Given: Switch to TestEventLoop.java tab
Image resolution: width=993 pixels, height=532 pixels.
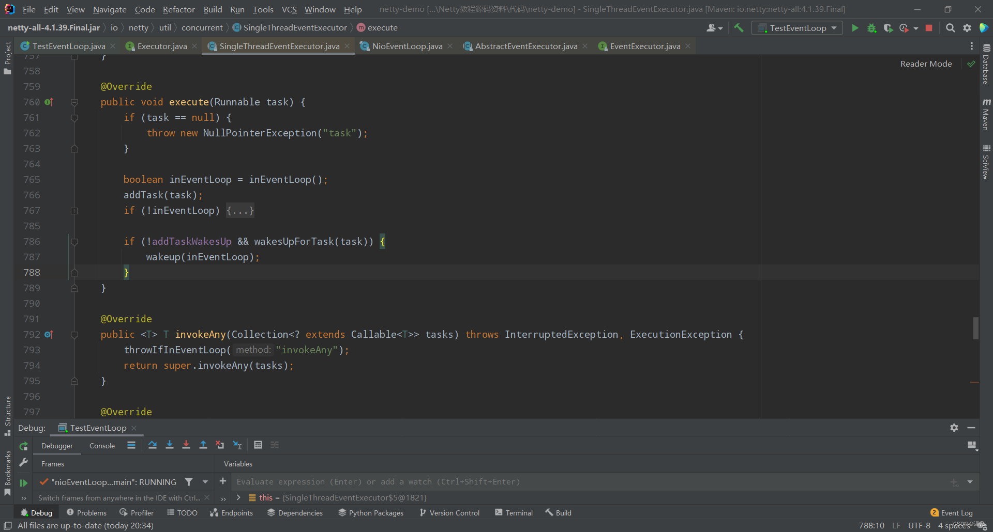Looking at the screenshot, I should (68, 46).
